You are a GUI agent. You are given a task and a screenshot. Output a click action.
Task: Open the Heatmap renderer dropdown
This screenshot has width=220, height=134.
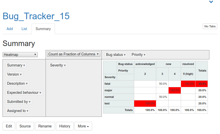pos(20,55)
